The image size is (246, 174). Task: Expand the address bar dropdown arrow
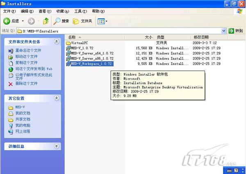[x=223, y=31]
